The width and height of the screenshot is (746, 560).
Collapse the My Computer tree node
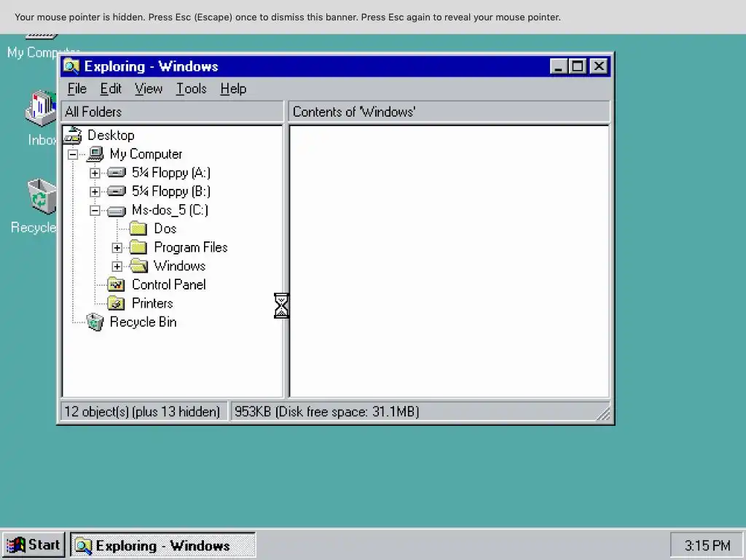pyautogui.click(x=72, y=155)
